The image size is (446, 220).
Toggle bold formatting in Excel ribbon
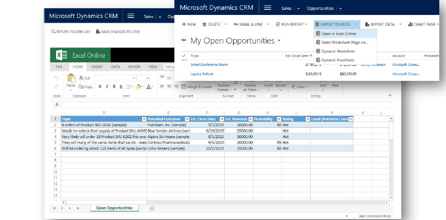point(100,87)
